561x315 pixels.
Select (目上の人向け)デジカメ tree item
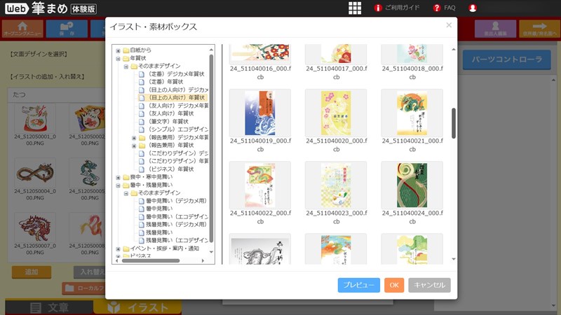(173, 90)
